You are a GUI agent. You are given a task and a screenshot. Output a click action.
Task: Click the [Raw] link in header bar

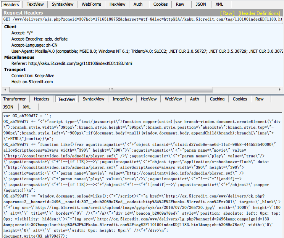tap(227, 13)
